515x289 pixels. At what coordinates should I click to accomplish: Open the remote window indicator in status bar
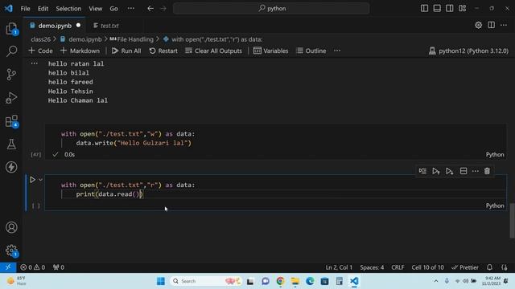(8, 267)
